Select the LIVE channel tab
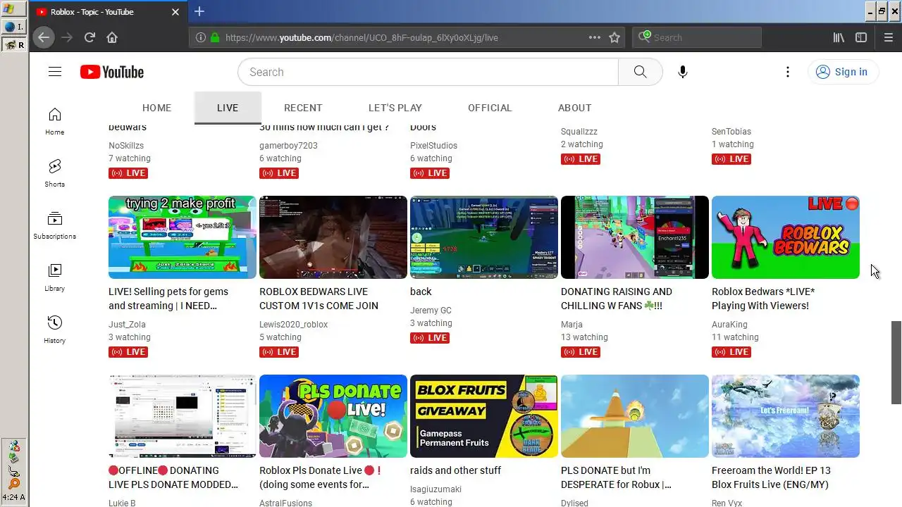 (x=228, y=108)
